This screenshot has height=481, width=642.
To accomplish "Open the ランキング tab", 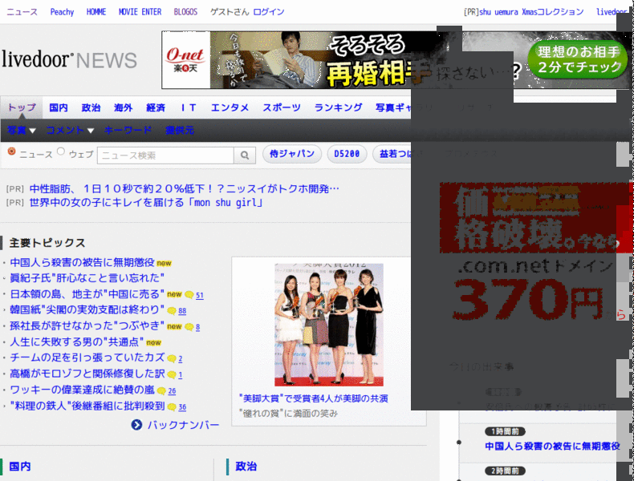I will (338, 107).
